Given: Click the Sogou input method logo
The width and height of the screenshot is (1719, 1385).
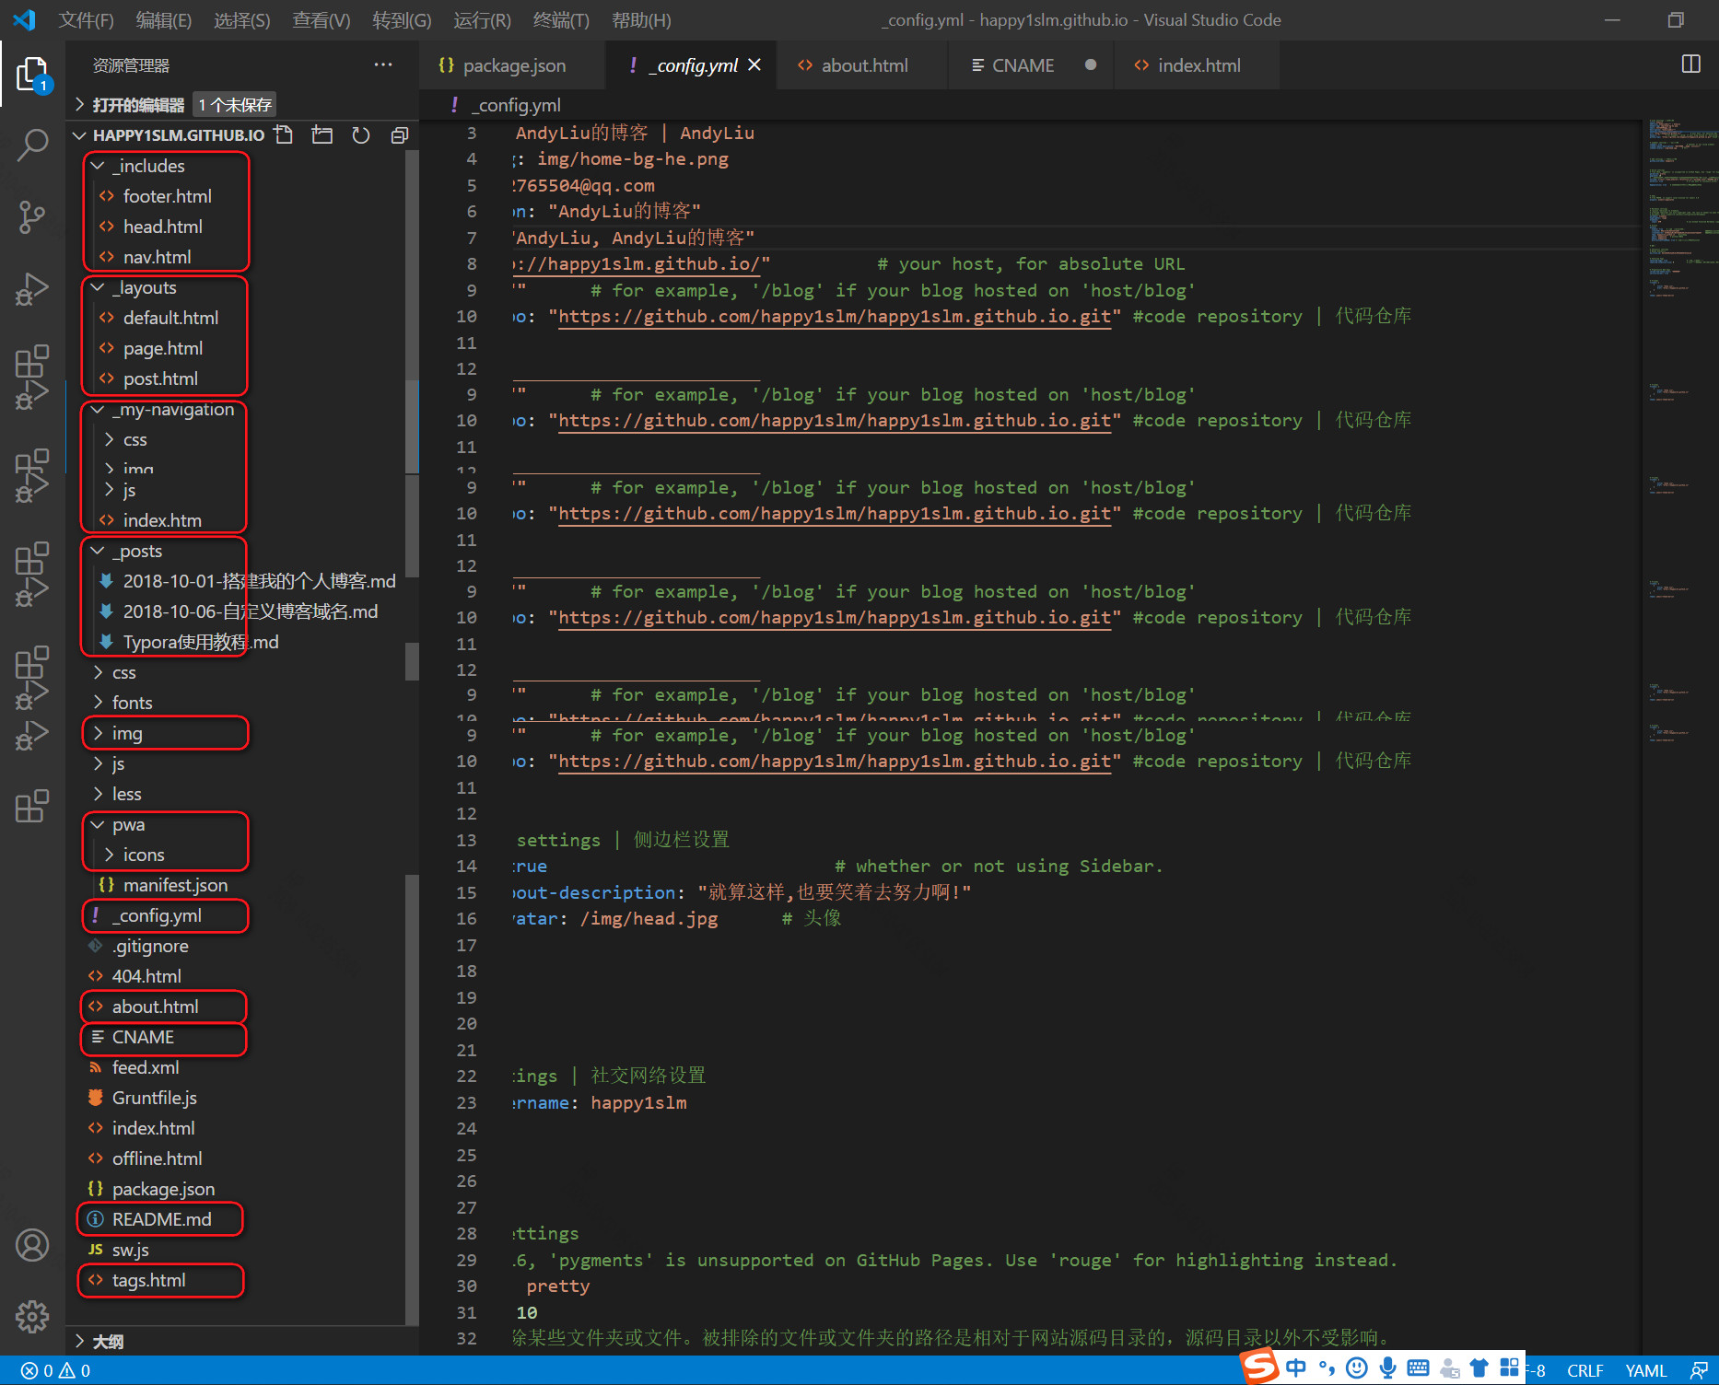Looking at the screenshot, I should (1259, 1367).
